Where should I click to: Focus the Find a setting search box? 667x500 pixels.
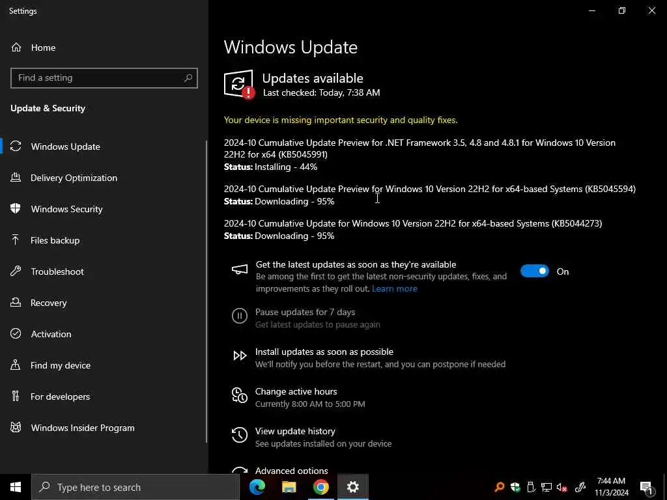pos(104,78)
